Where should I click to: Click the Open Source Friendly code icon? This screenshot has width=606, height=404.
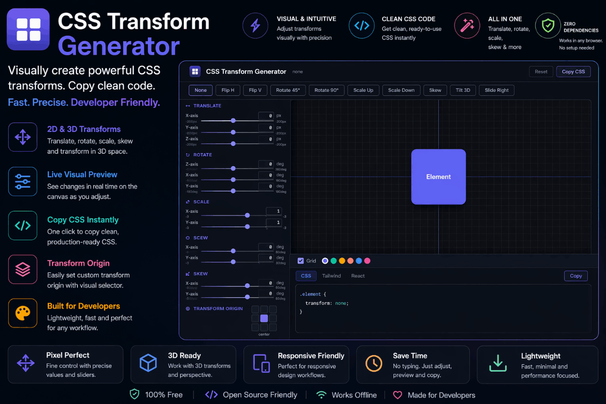[x=212, y=394]
